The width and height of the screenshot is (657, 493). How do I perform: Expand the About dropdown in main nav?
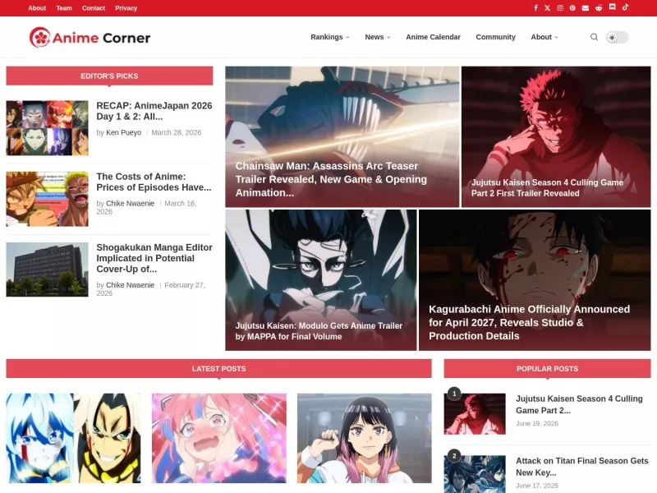(x=544, y=37)
